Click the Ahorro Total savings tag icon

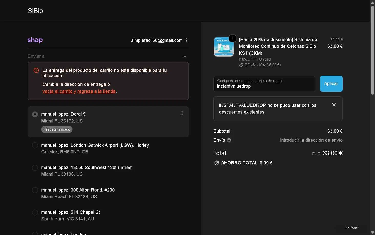point(216,163)
